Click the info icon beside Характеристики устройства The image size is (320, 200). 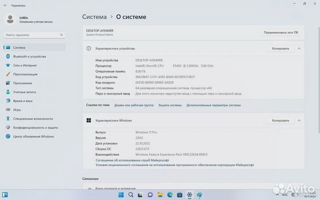click(88, 48)
